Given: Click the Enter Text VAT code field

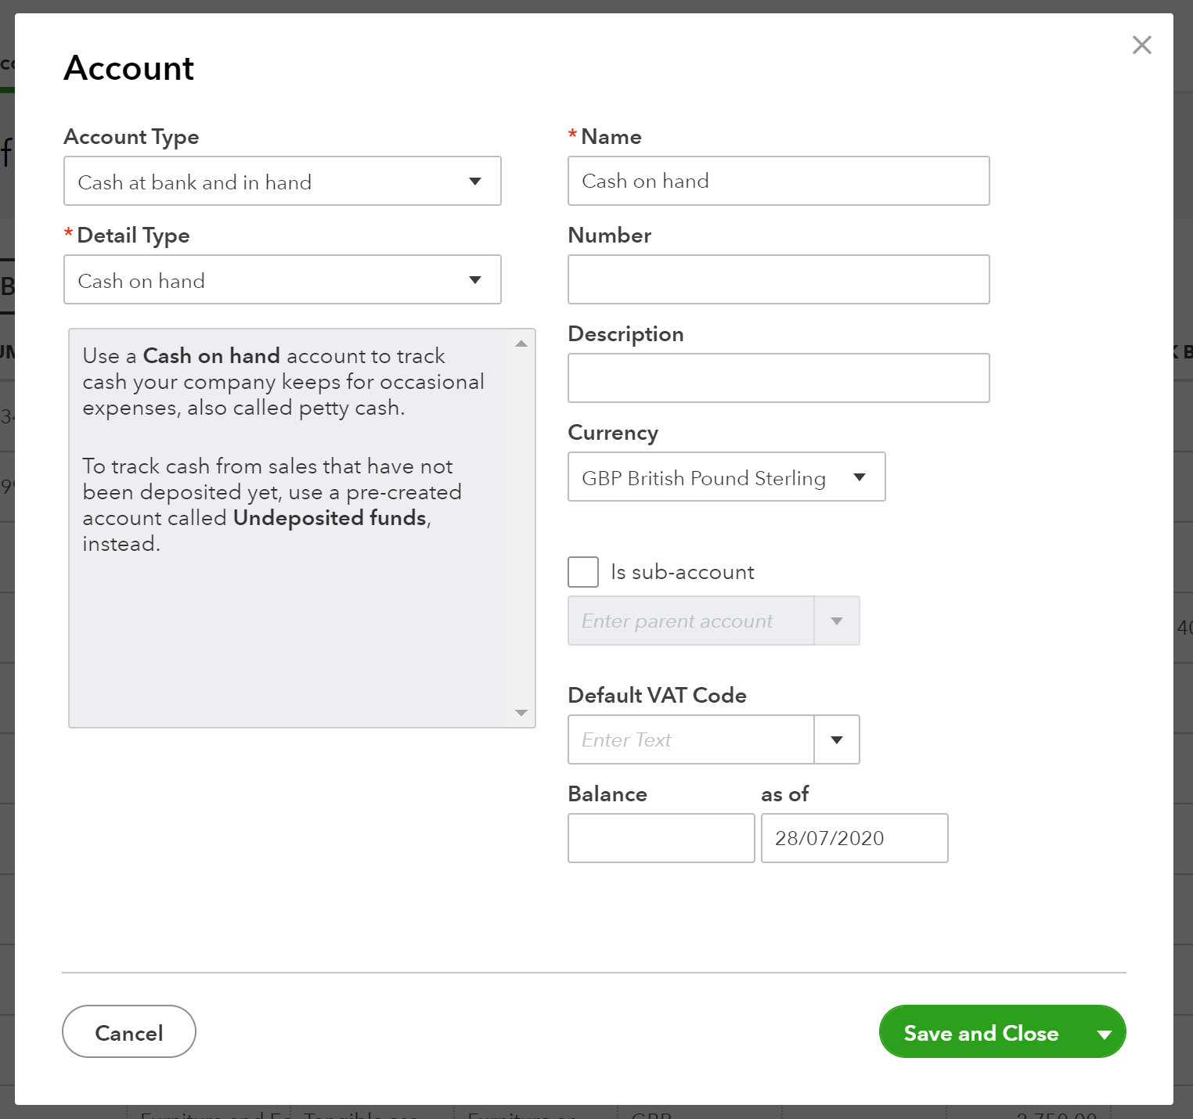Looking at the screenshot, I should [689, 739].
